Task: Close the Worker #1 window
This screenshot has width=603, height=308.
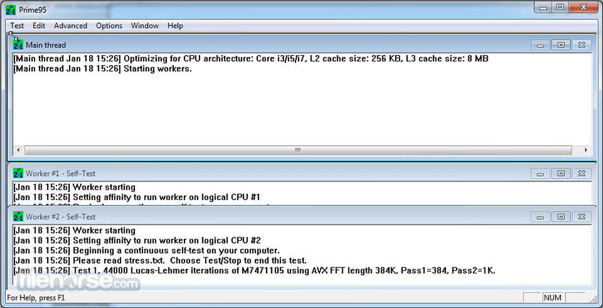Action: [x=581, y=174]
